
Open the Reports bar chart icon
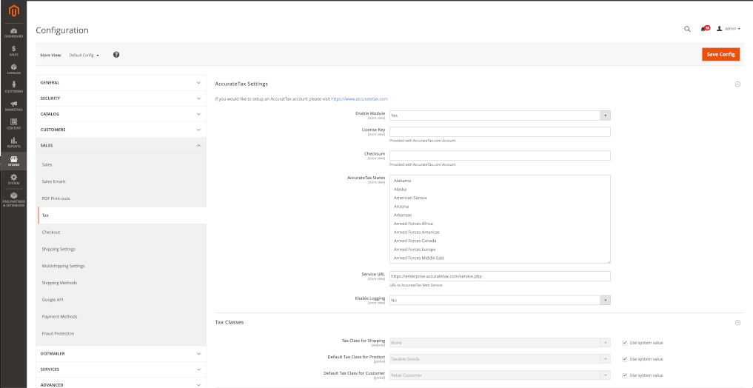click(13, 141)
